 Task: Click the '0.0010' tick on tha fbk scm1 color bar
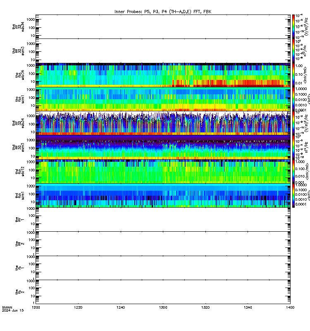point(301,105)
